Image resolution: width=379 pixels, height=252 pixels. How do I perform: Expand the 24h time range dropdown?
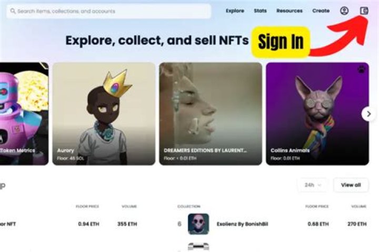click(313, 185)
